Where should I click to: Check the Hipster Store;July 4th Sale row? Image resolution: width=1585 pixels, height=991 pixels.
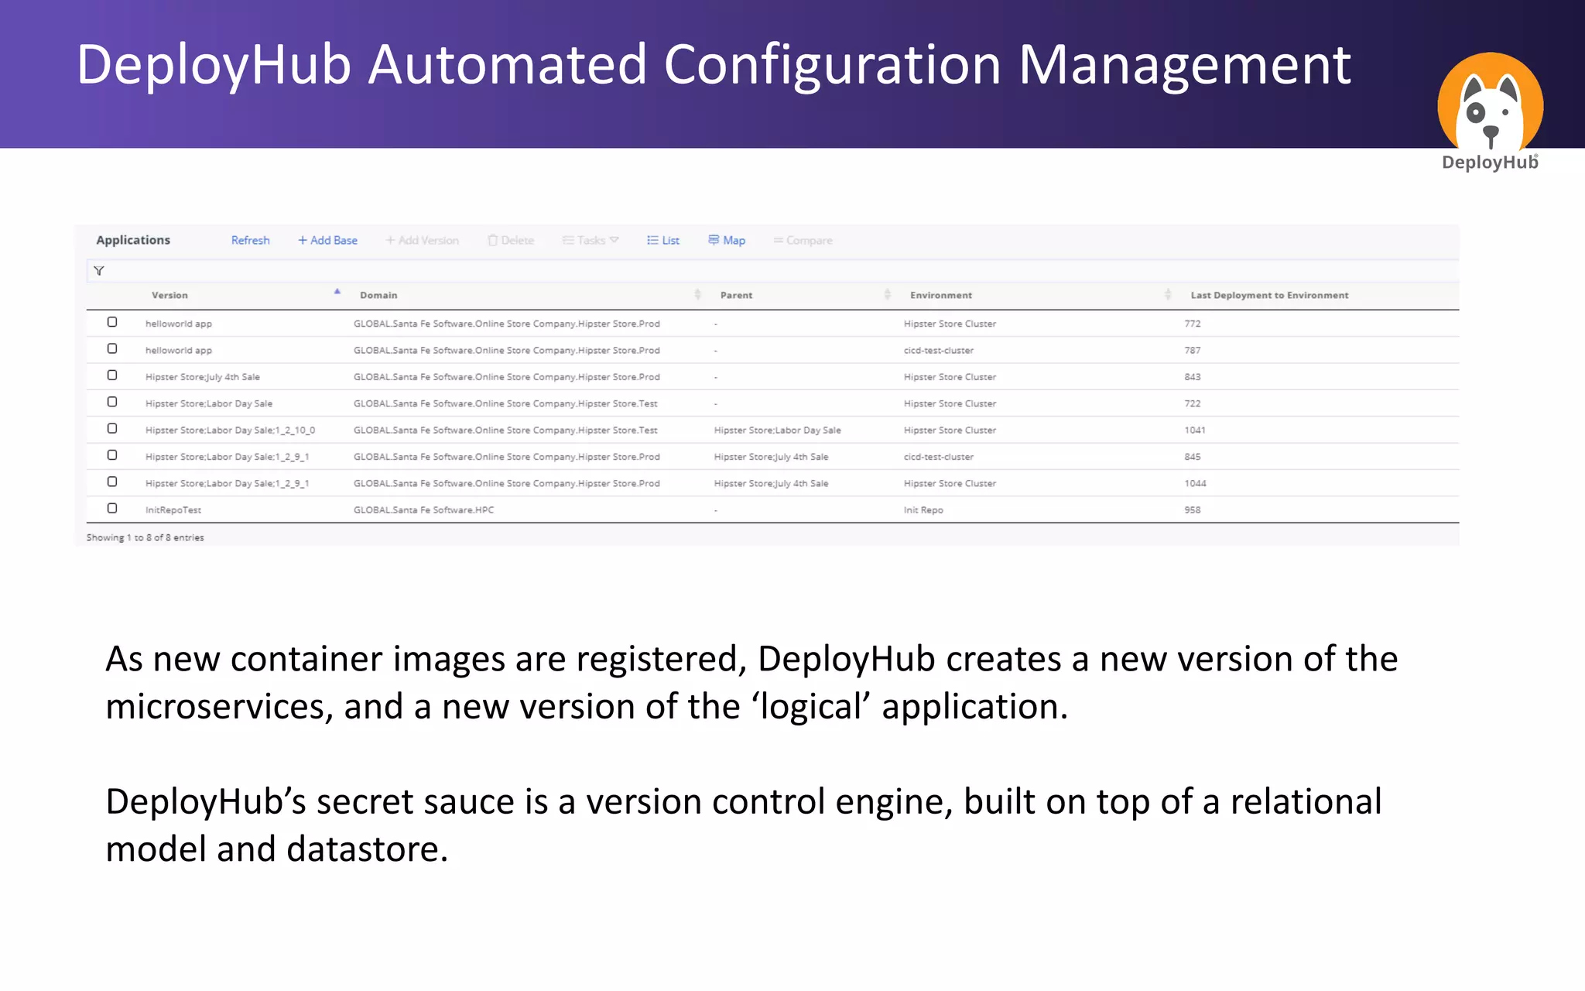112,375
